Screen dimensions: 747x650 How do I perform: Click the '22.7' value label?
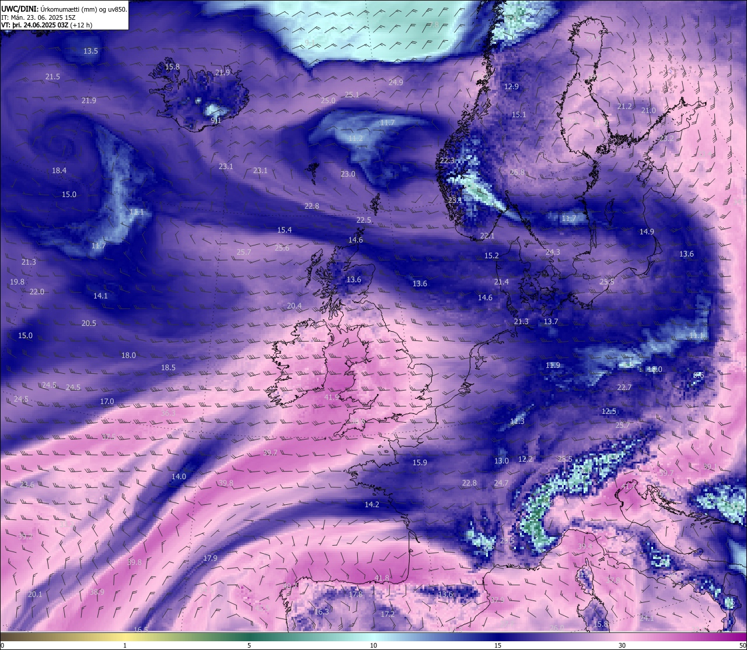(624, 388)
